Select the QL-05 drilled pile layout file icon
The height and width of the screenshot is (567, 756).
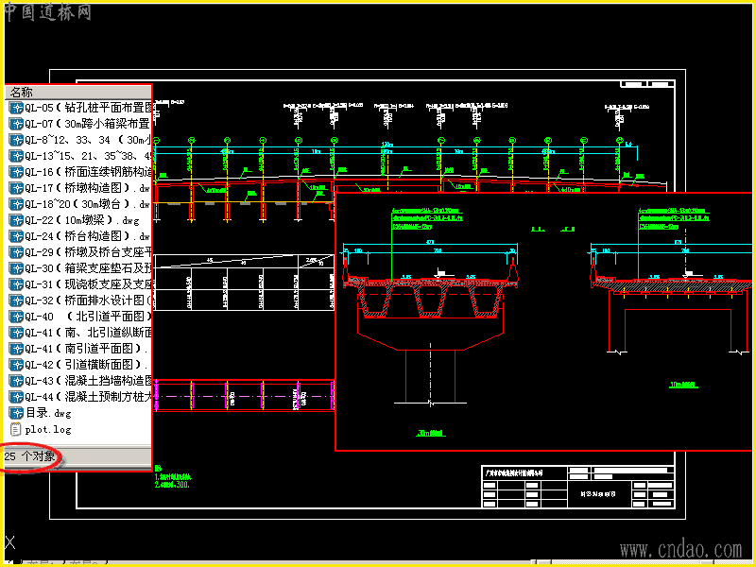pos(16,108)
